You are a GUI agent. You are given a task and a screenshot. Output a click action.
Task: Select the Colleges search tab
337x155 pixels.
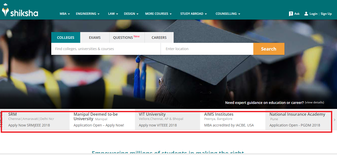click(x=66, y=38)
